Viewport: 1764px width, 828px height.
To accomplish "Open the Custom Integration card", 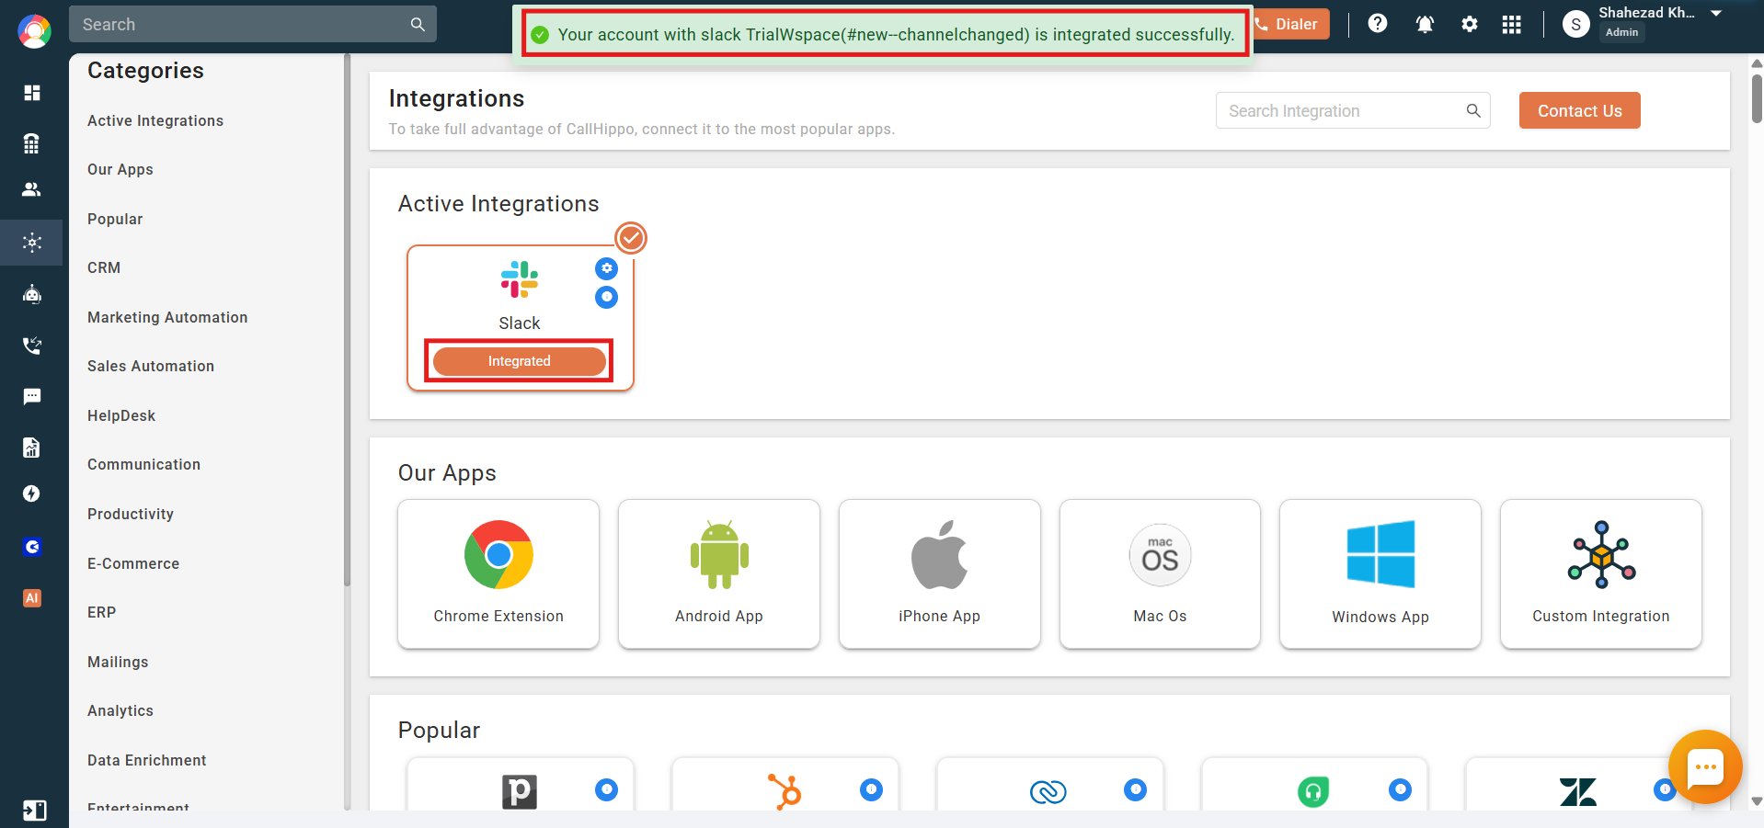I will pos(1601,573).
